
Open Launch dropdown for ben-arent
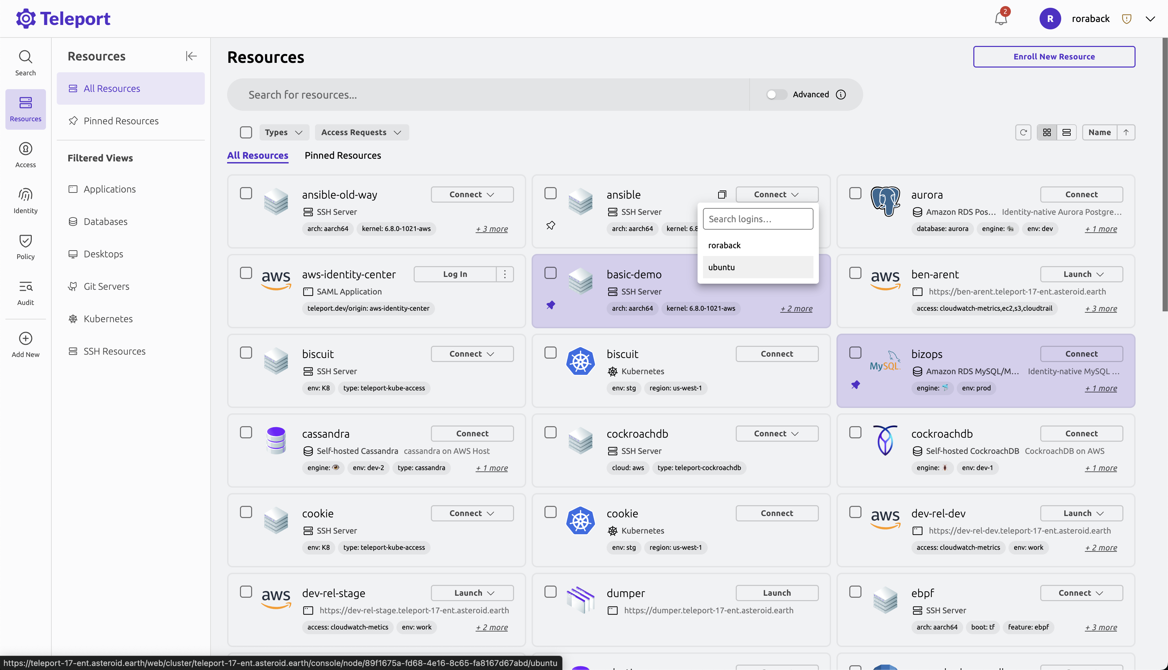coord(1082,274)
